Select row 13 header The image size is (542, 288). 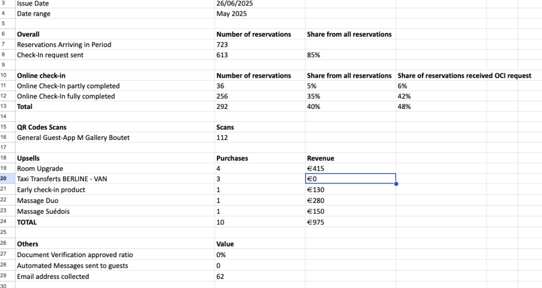tap(4, 106)
